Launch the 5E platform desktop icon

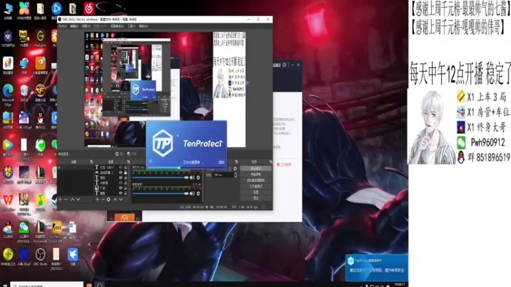8,38
